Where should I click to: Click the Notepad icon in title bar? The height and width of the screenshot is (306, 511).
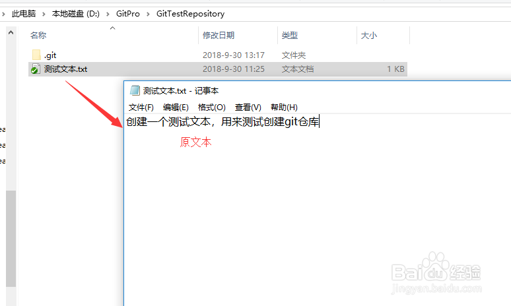[135, 90]
